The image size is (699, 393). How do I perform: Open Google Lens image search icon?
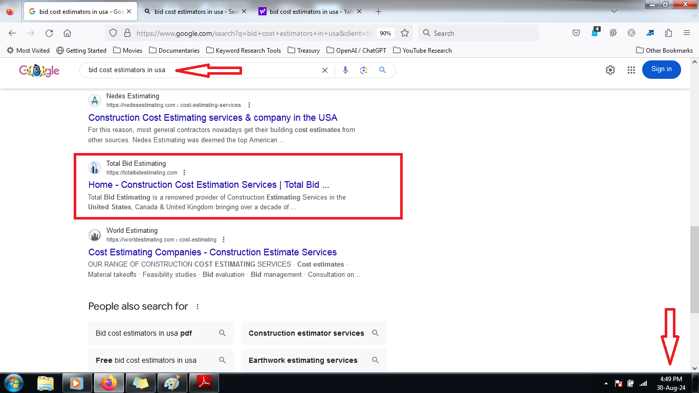tap(364, 70)
